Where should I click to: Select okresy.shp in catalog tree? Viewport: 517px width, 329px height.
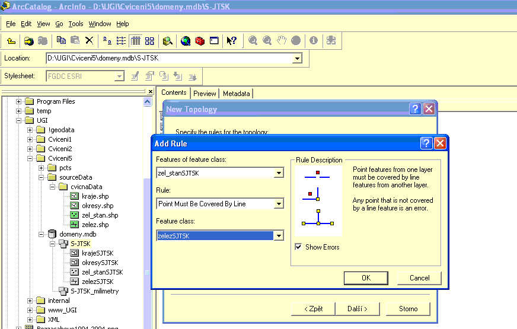point(98,206)
